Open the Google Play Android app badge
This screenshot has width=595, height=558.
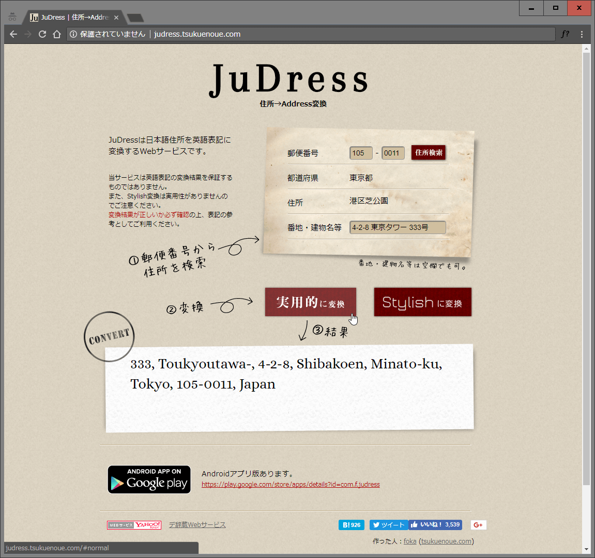coord(149,479)
